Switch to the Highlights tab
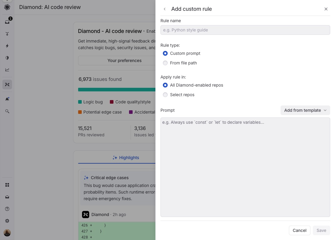 coord(126,158)
